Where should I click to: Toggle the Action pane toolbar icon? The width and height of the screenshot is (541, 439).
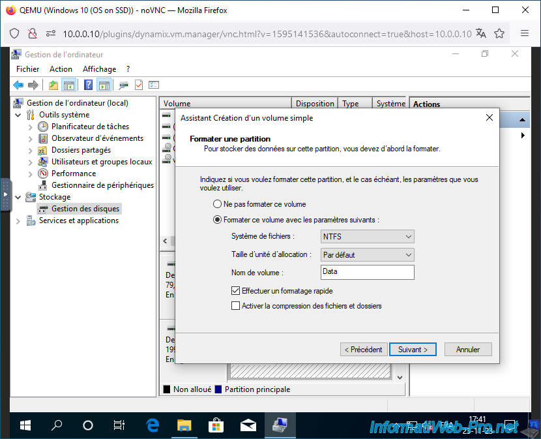point(104,85)
